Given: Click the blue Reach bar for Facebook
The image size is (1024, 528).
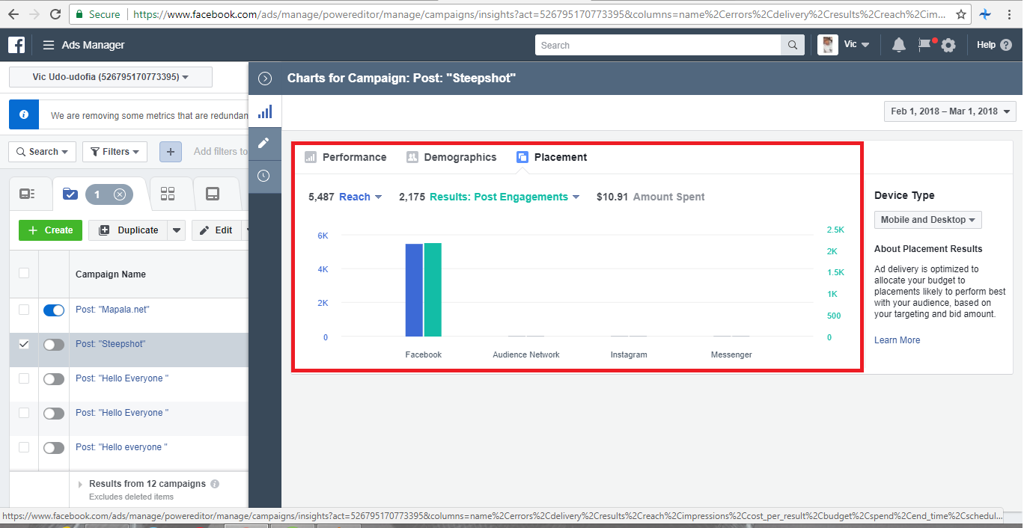Looking at the screenshot, I should [x=414, y=290].
